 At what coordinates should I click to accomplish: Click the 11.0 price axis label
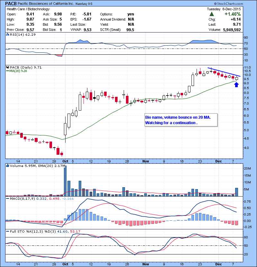[247, 68]
